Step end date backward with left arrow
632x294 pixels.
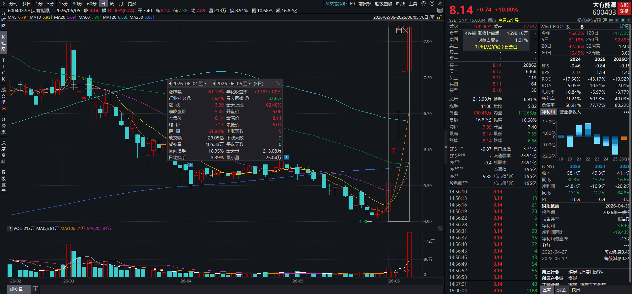point(214,84)
